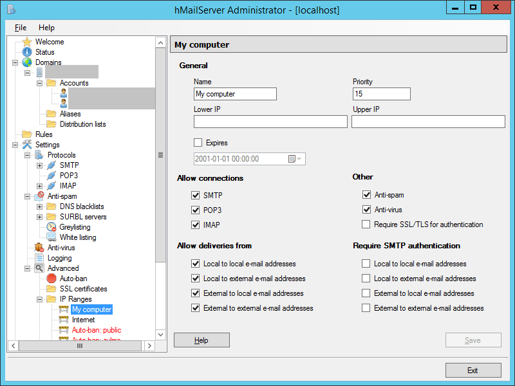Click the Internet barrier icon
The image size is (515, 386).
(x=63, y=319)
